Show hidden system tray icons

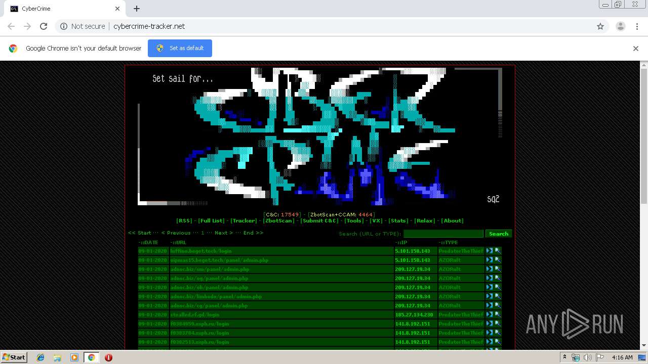point(564,357)
